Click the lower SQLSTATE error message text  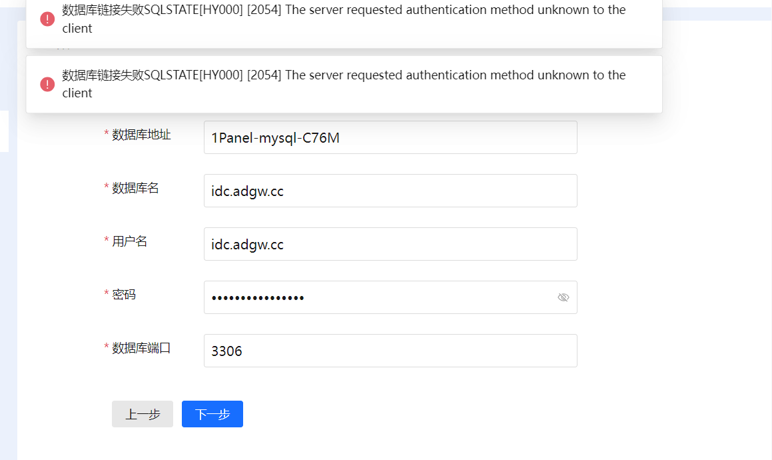(344, 84)
